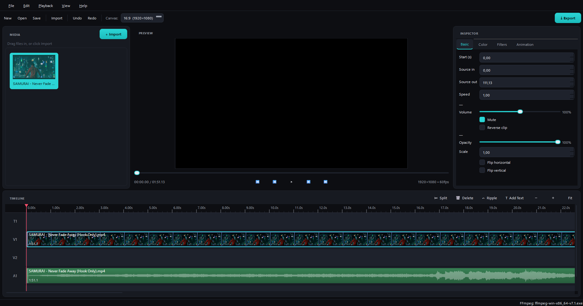Click the Start (s) input field
583x306 pixels.
coord(527,58)
